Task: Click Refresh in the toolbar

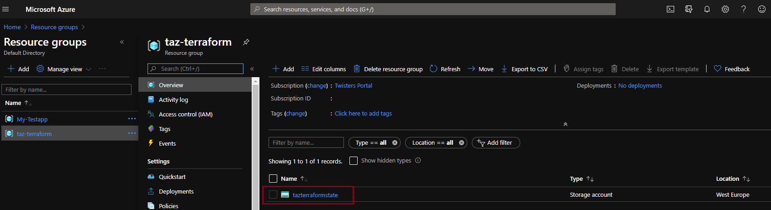Action: coord(445,69)
